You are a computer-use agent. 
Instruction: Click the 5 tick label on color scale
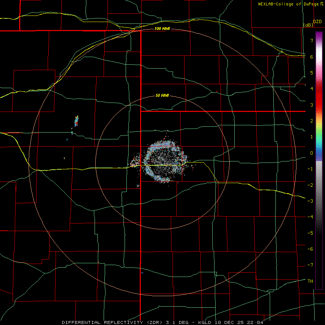[x=312, y=73]
